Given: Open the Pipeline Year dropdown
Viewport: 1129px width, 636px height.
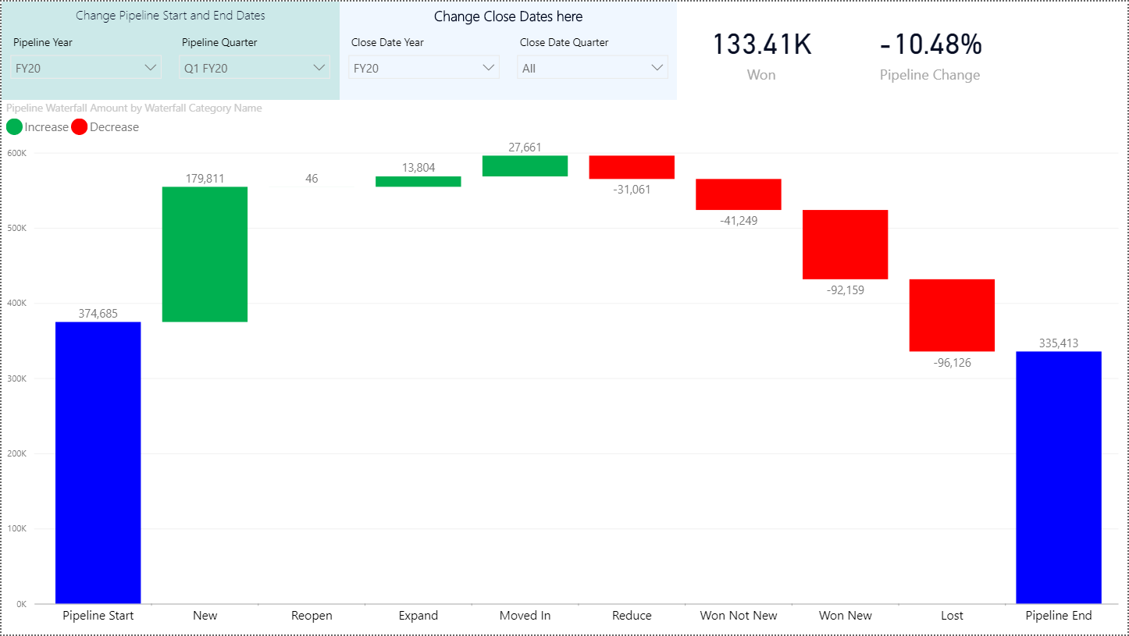Looking at the screenshot, I should click(87, 68).
